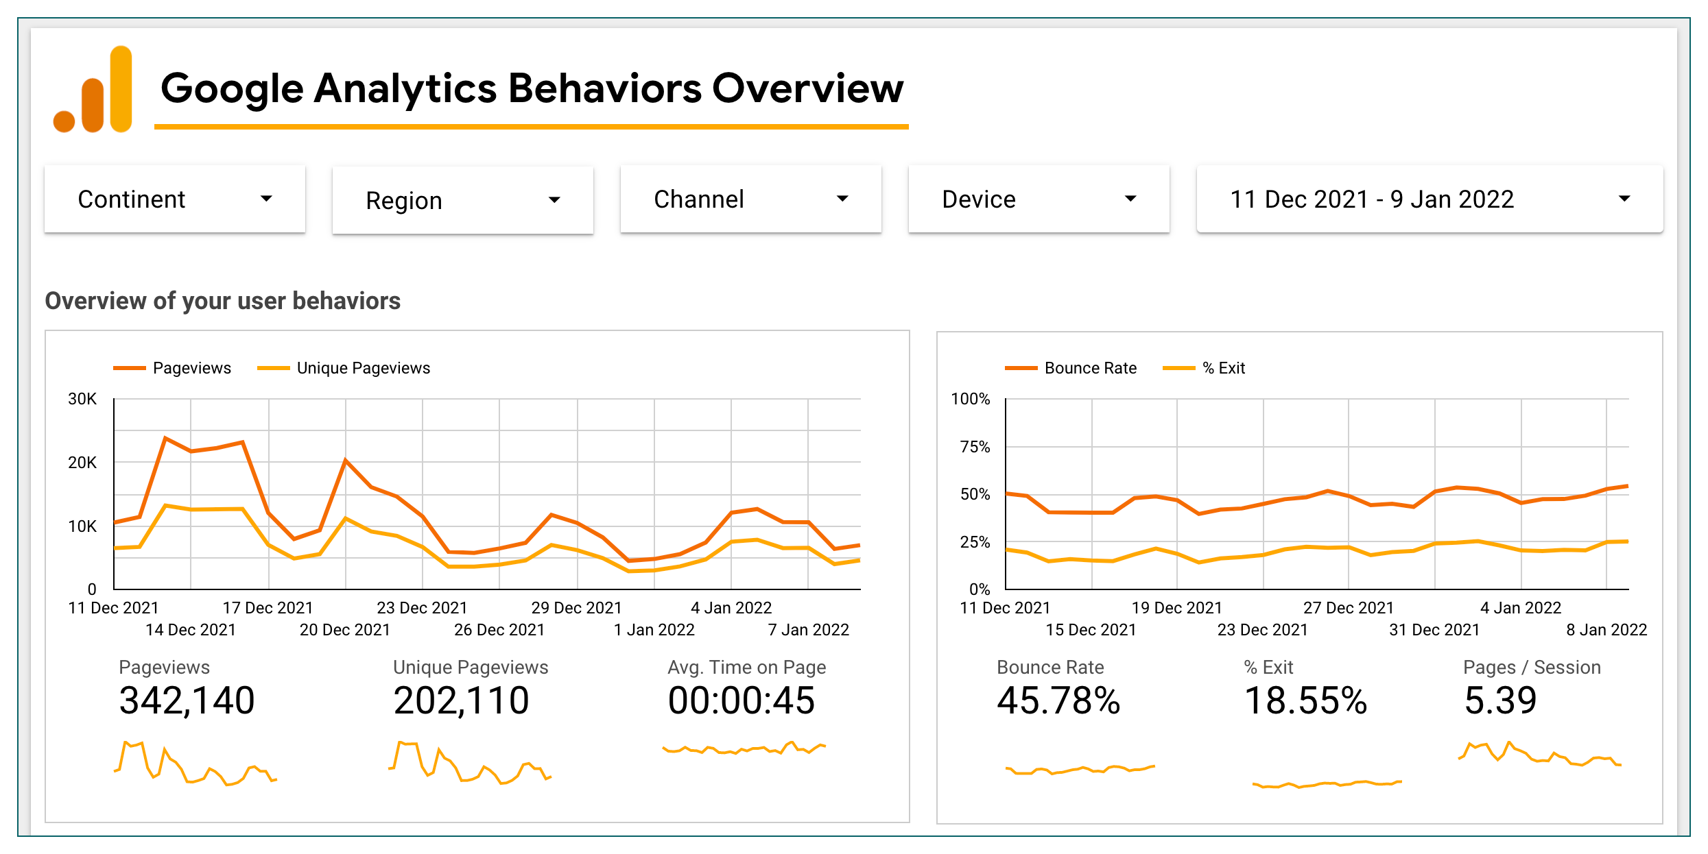Click the sparkline under the 202,110 Unique Pageviews scorecard
The height and width of the screenshot is (854, 1708).
(x=470, y=763)
